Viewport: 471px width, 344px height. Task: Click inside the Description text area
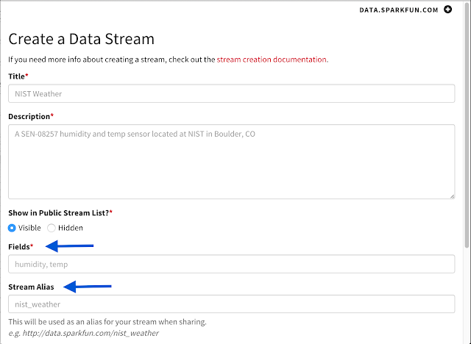click(x=231, y=162)
